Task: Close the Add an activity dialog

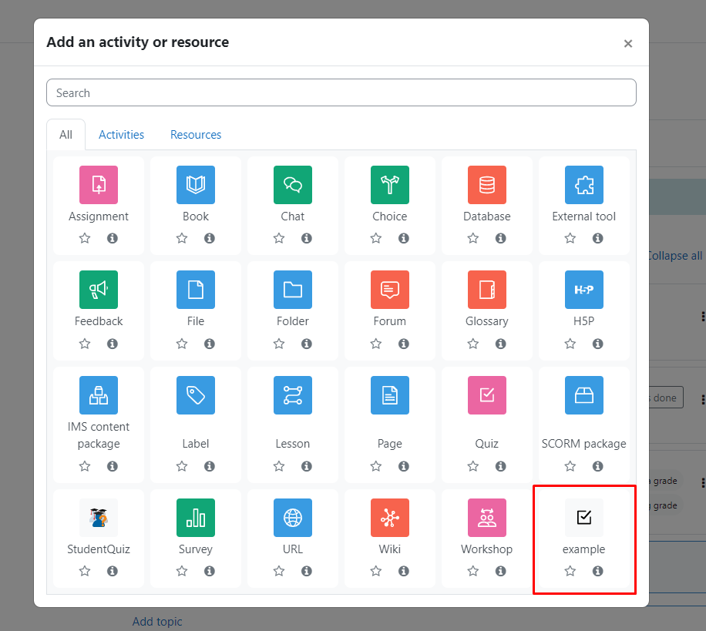Action: [x=628, y=44]
